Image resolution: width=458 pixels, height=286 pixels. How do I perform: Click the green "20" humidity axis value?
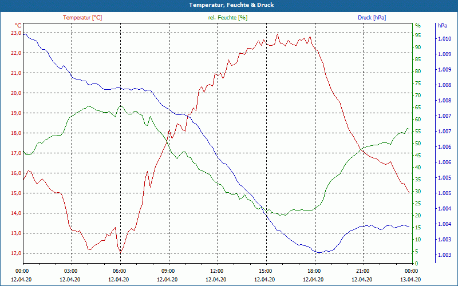click(x=418, y=216)
